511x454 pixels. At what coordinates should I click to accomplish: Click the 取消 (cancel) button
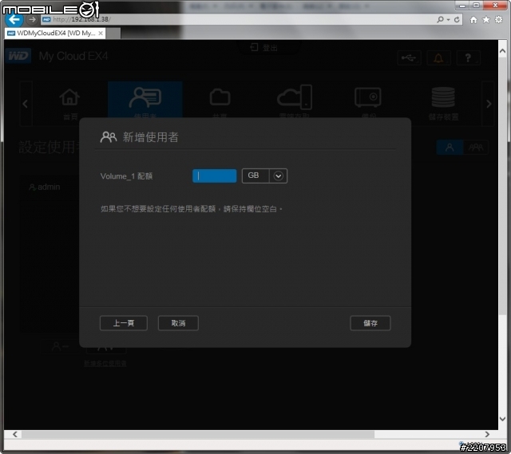[x=178, y=323]
